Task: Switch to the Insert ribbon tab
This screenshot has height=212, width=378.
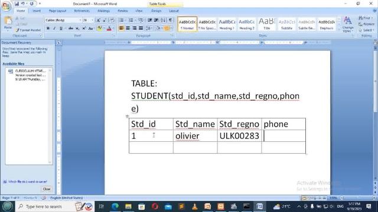Action: point(37,11)
